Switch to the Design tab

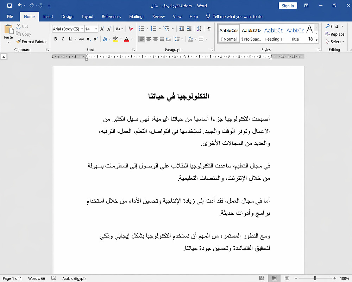[67, 17]
